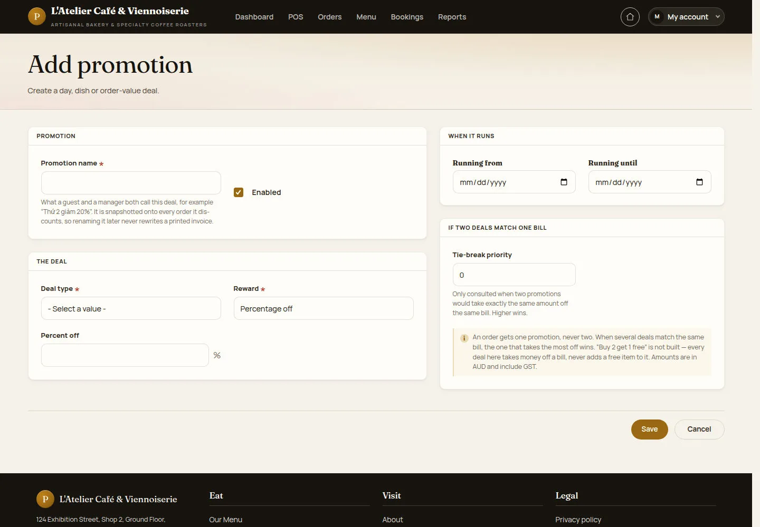Image resolution: width=760 pixels, height=527 pixels.
Task: Click the footer P logo badge
Action: [x=45, y=499]
